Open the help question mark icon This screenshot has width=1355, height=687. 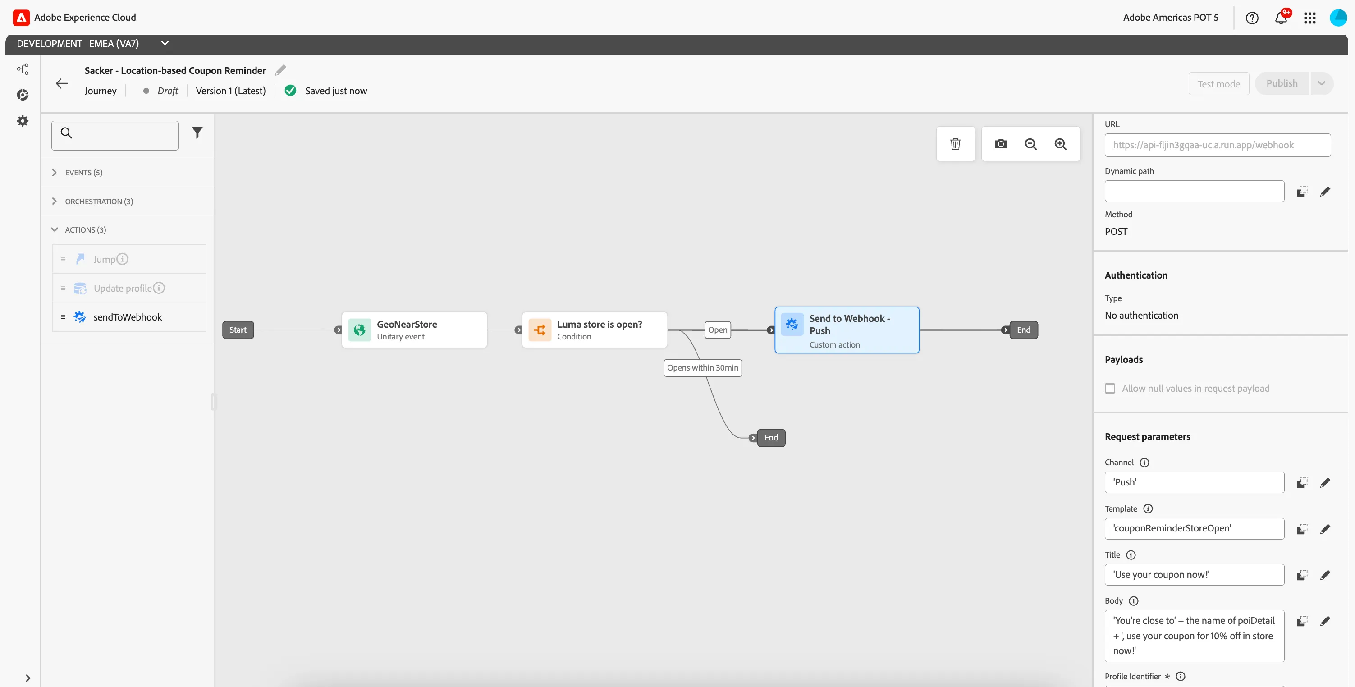click(1252, 18)
